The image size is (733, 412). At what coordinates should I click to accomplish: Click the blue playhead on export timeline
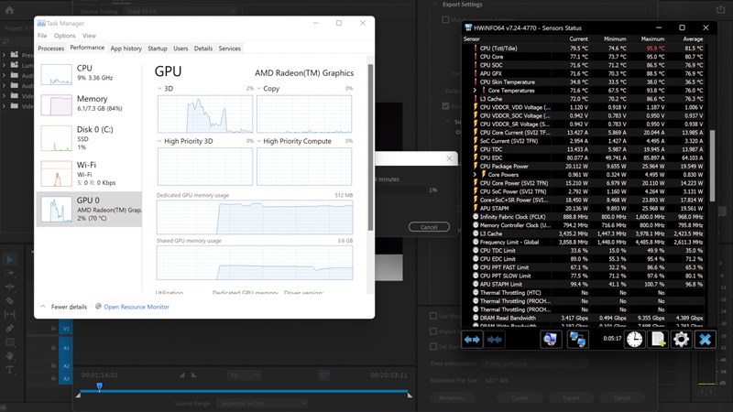[x=100, y=386]
